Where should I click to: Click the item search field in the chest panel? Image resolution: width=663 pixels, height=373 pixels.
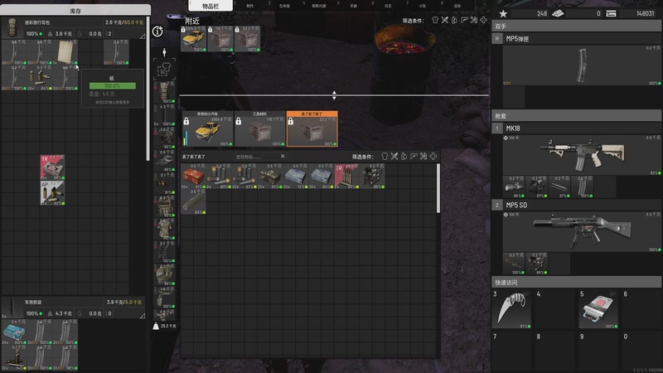pyautogui.click(x=257, y=157)
